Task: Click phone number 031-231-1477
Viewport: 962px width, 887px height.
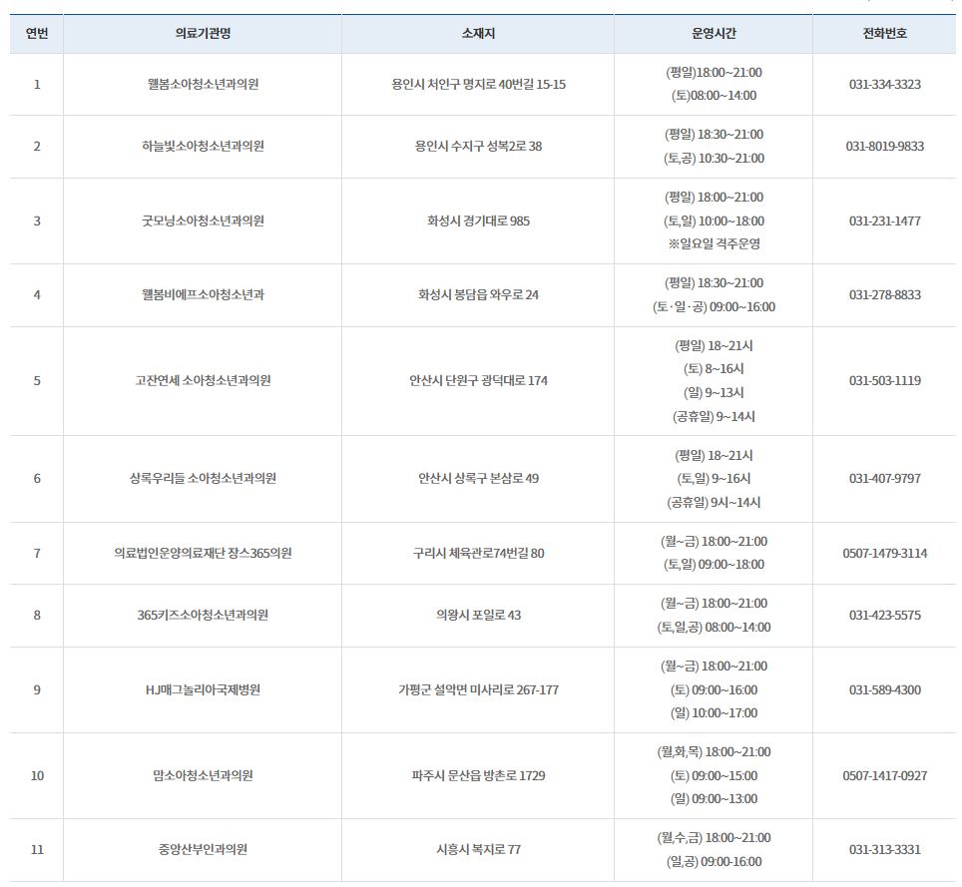Action: click(885, 221)
